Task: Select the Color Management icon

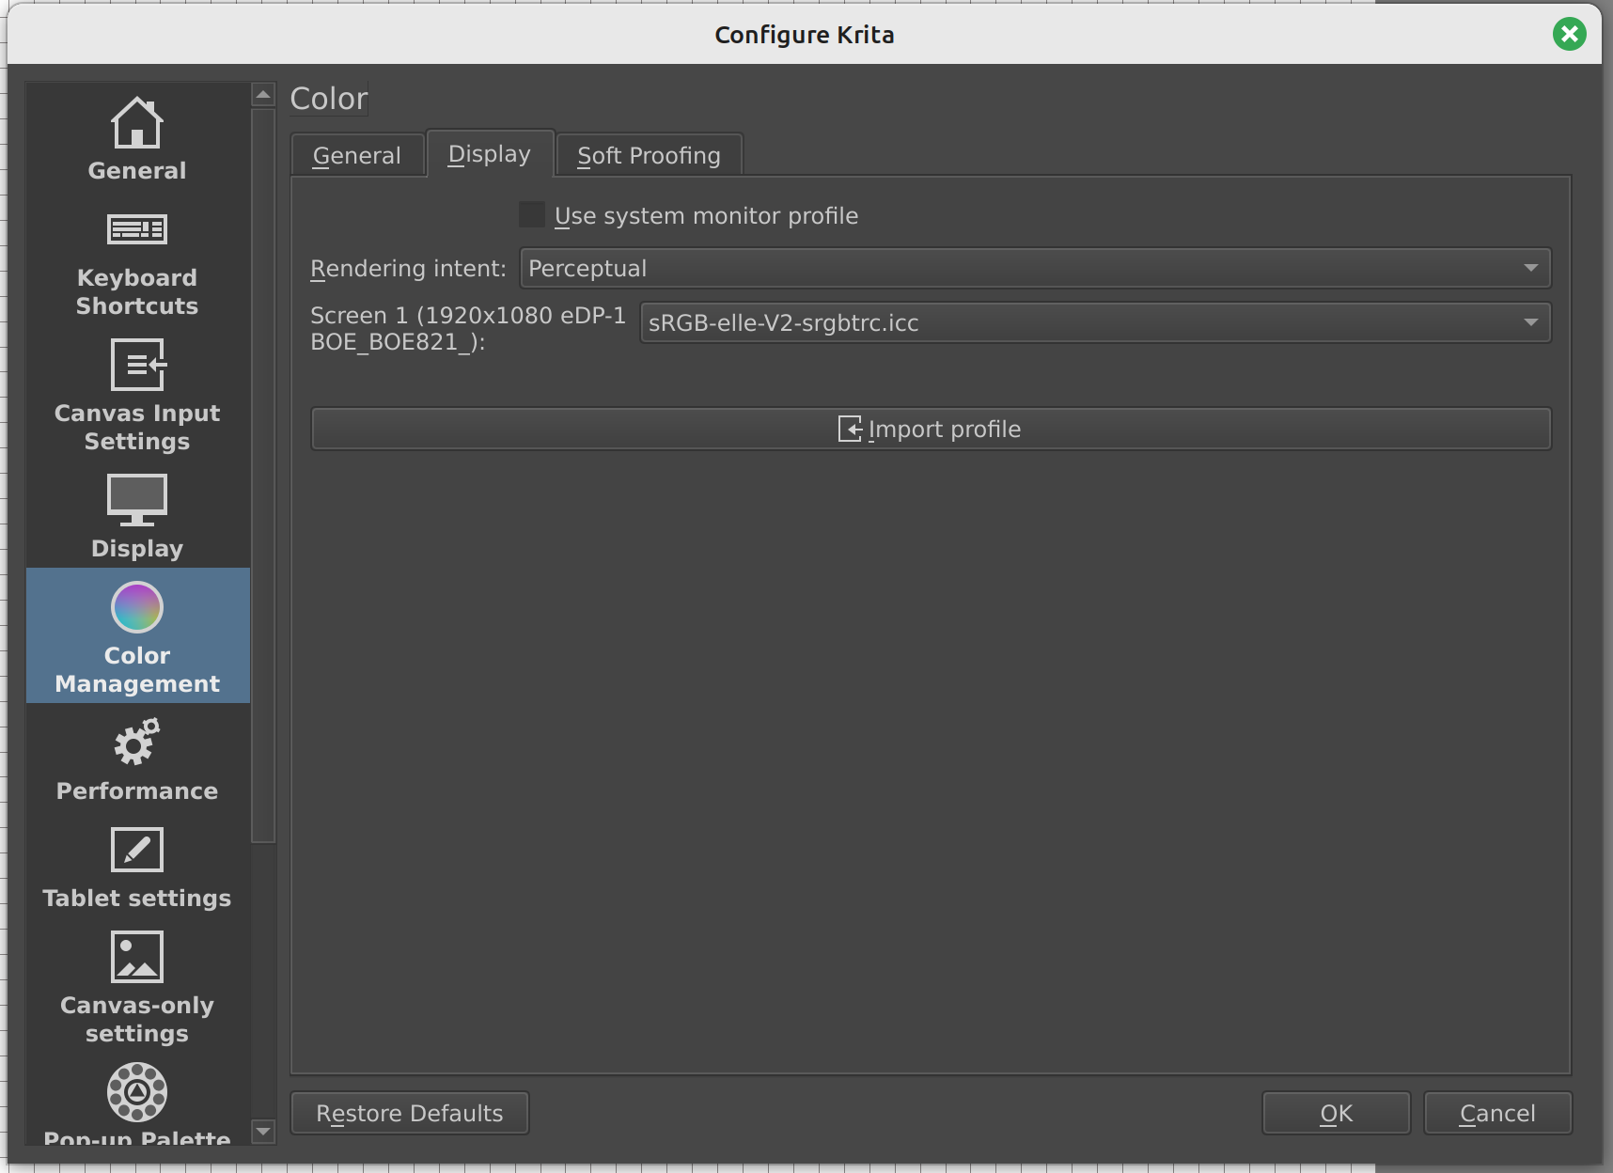Action: coord(137,608)
